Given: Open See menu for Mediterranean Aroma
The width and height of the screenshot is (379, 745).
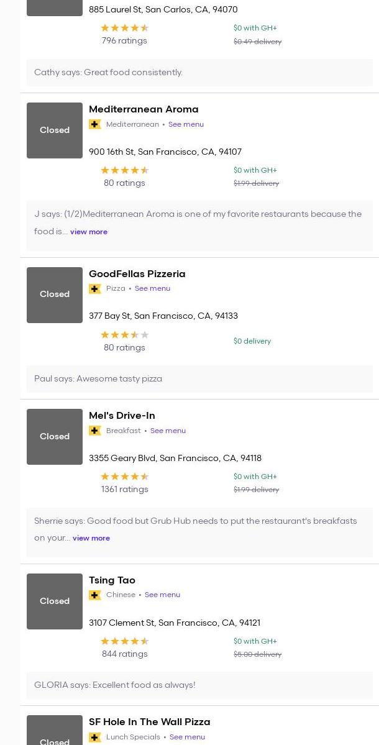Looking at the screenshot, I should (186, 124).
